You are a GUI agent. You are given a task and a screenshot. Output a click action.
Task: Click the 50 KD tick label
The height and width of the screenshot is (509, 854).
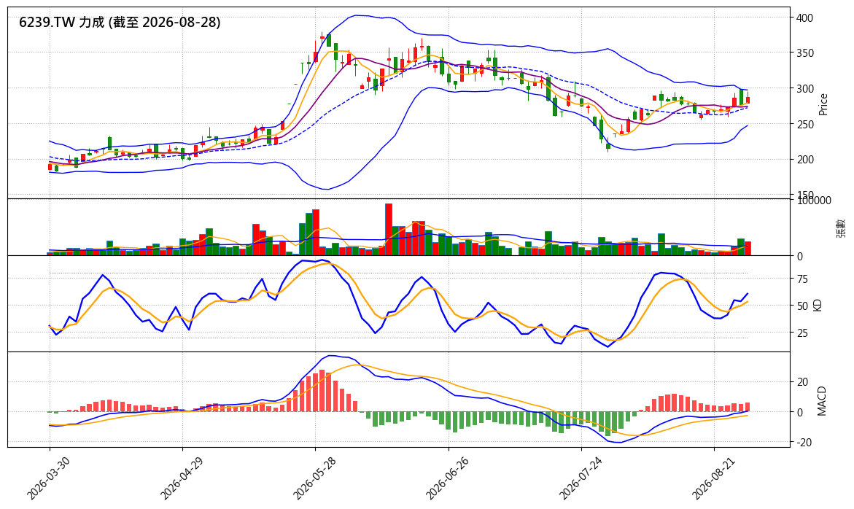(x=802, y=306)
